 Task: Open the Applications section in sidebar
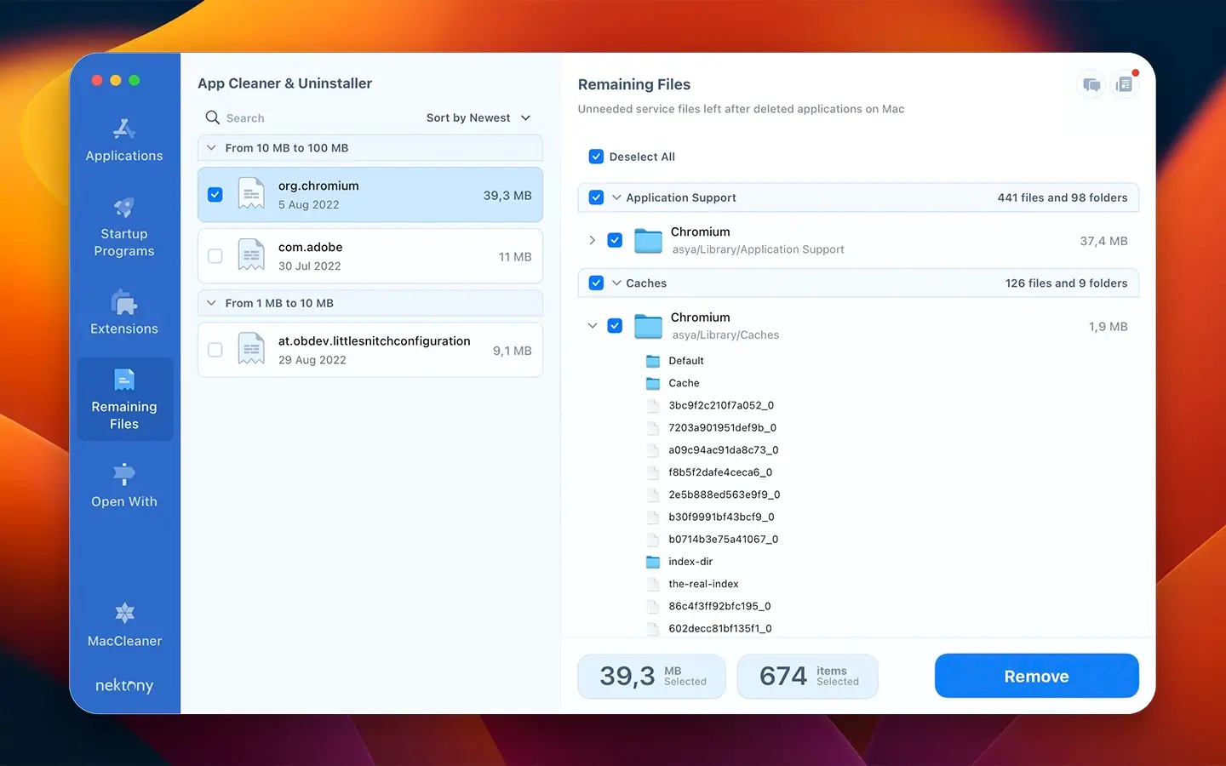(123, 140)
